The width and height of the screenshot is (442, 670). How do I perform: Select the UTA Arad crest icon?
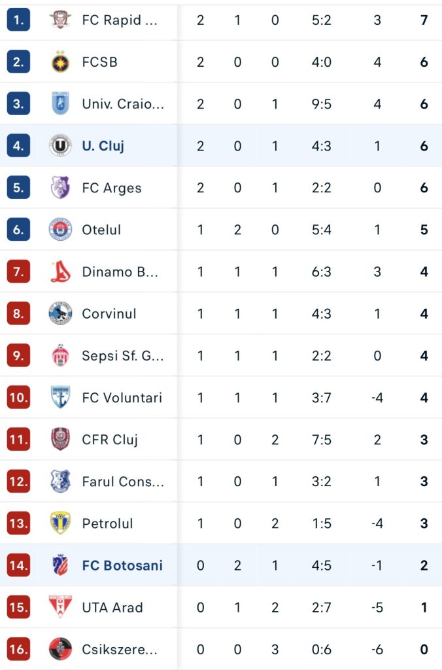(x=60, y=607)
